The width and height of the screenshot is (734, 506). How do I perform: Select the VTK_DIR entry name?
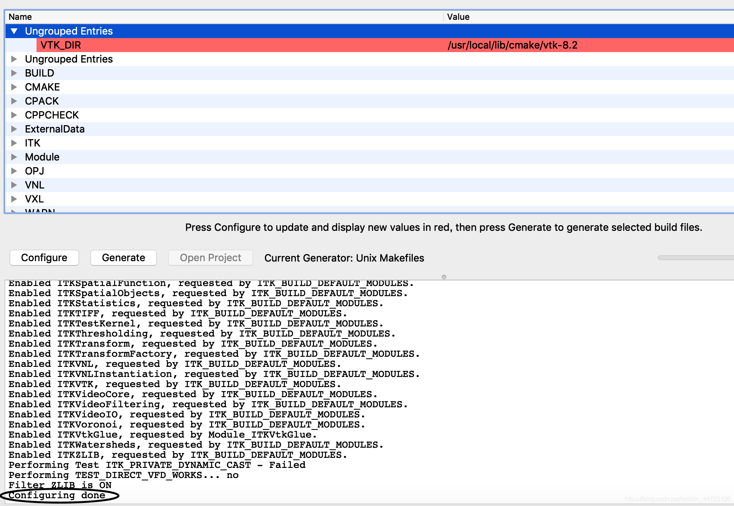(x=61, y=45)
